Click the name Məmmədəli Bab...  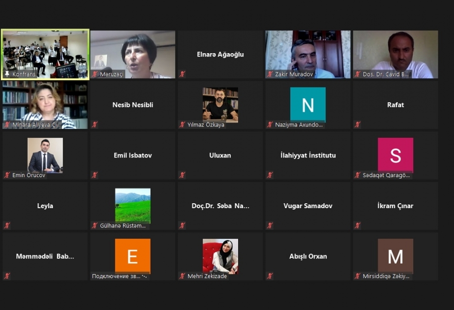45,256
